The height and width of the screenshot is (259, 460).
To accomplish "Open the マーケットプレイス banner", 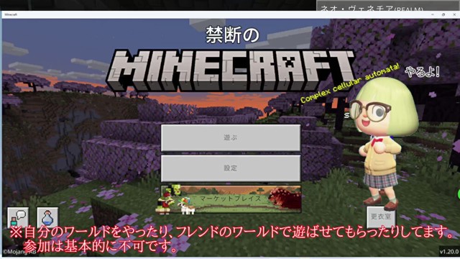I will (x=231, y=199).
